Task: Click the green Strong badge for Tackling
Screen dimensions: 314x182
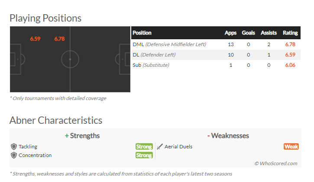Action: (144, 147)
